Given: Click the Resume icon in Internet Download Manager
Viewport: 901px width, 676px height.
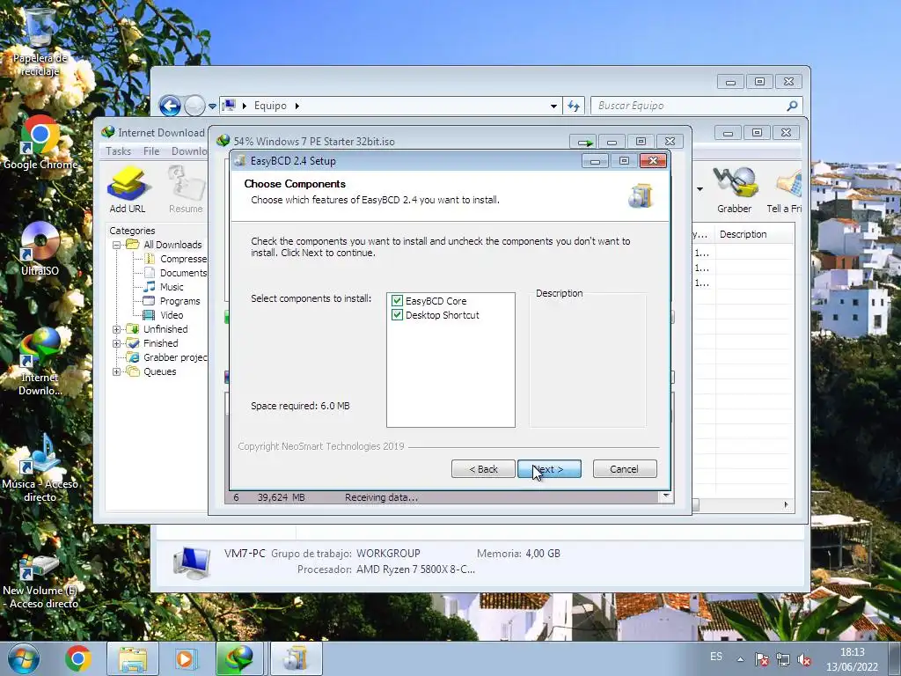Looking at the screenshot, I should click(x=186, y=190).
